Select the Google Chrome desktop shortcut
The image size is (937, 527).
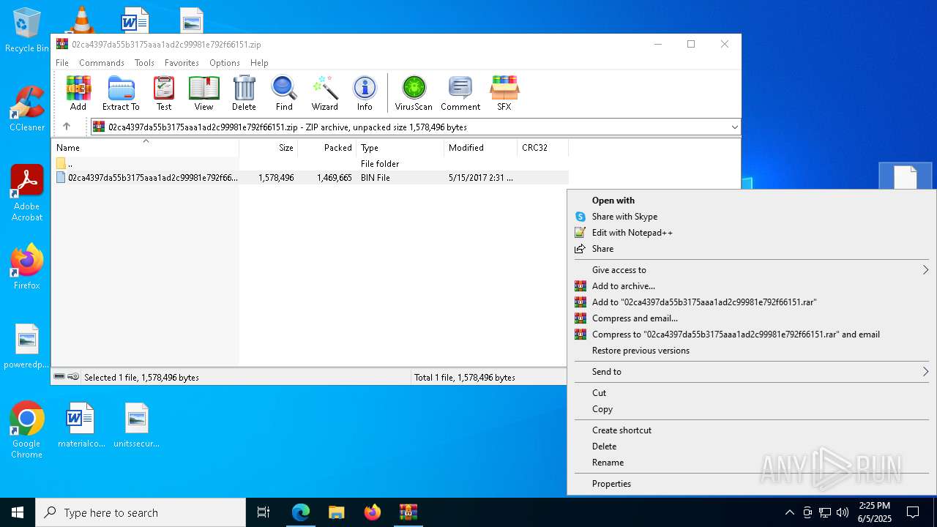coord(27,430)
